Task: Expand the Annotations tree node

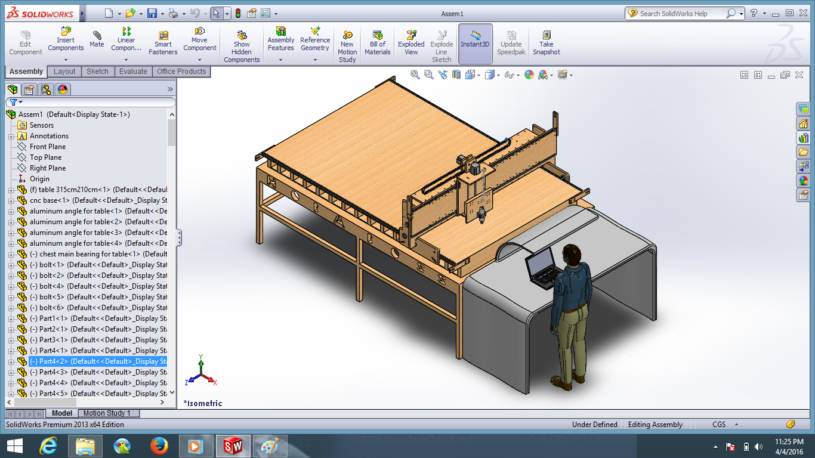Action: click(11, 136)
